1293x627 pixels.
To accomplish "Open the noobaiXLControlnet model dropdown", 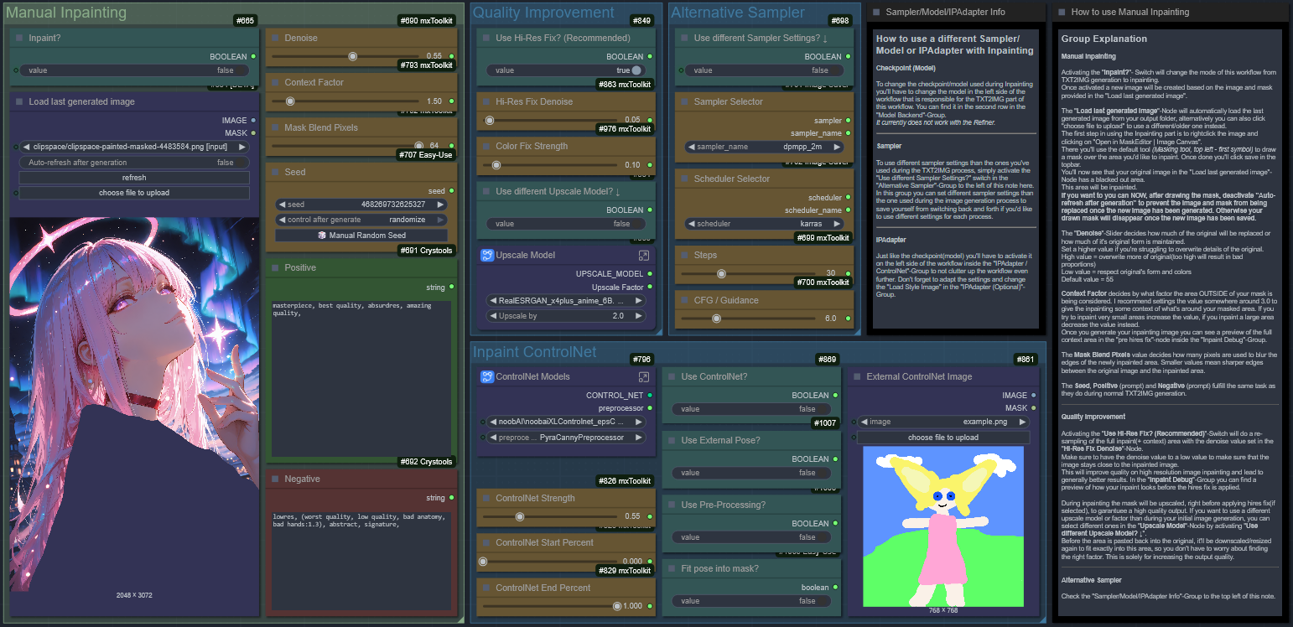I will [x=566, y=422].
